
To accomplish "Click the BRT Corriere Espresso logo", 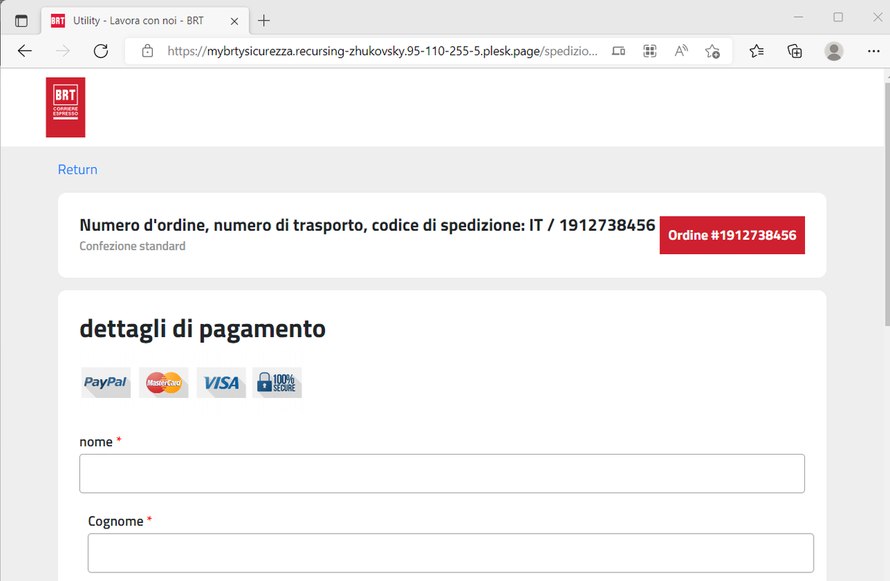I will coord(65,107).
